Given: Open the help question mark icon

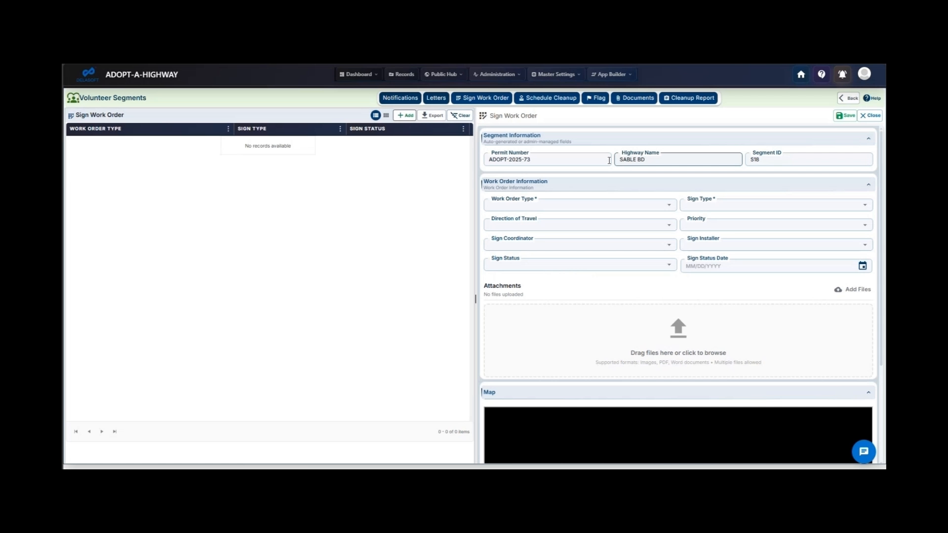Looking at the screenshot, I should click(821, 75).
